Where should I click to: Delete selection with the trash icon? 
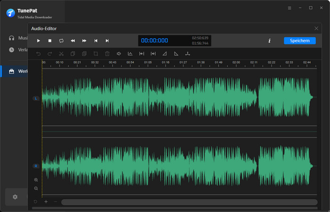107,54
